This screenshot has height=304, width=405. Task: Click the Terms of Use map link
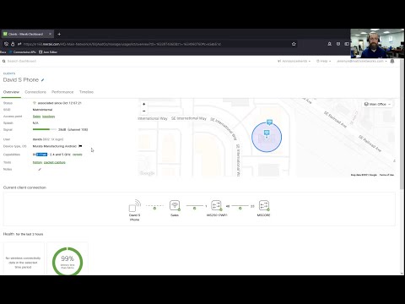(386, 175)
